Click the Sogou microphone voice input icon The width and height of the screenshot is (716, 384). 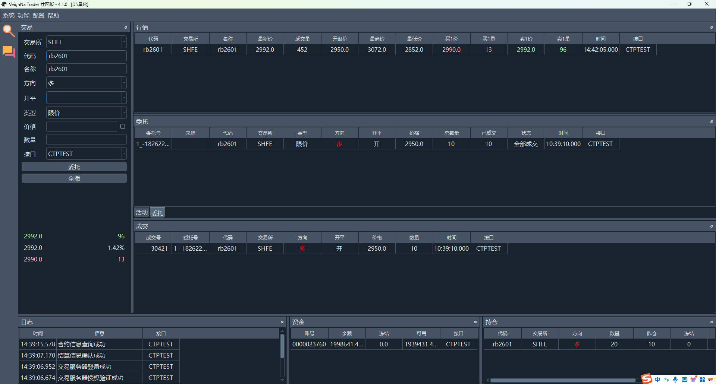(x=675, y=380)
